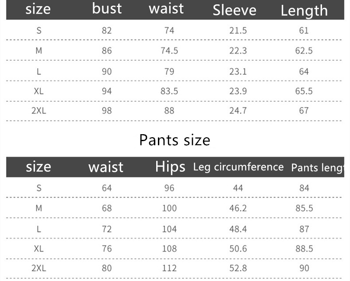Click the length value 62.5
The width and height of the screenshot is (350, 281).
click(304, 51)
